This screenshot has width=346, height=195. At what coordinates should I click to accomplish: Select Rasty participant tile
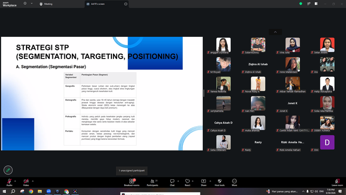(x=258, y=142)
